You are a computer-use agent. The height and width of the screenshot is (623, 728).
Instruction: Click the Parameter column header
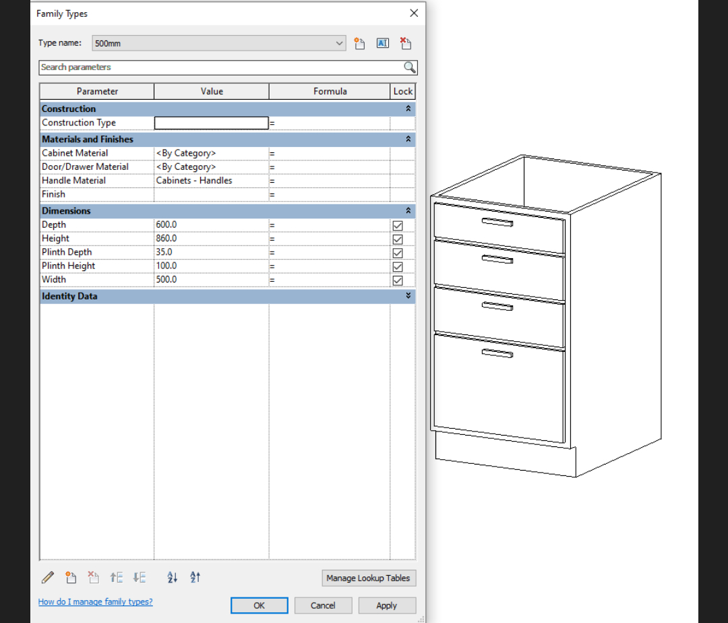(97, 91)
